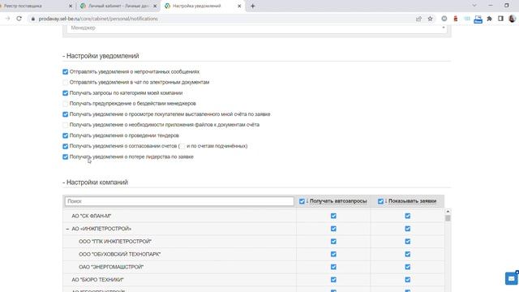519x292 pixels.
Task: Toggle header checkbox Показывать заявки
Action: [x=380, y=201]
